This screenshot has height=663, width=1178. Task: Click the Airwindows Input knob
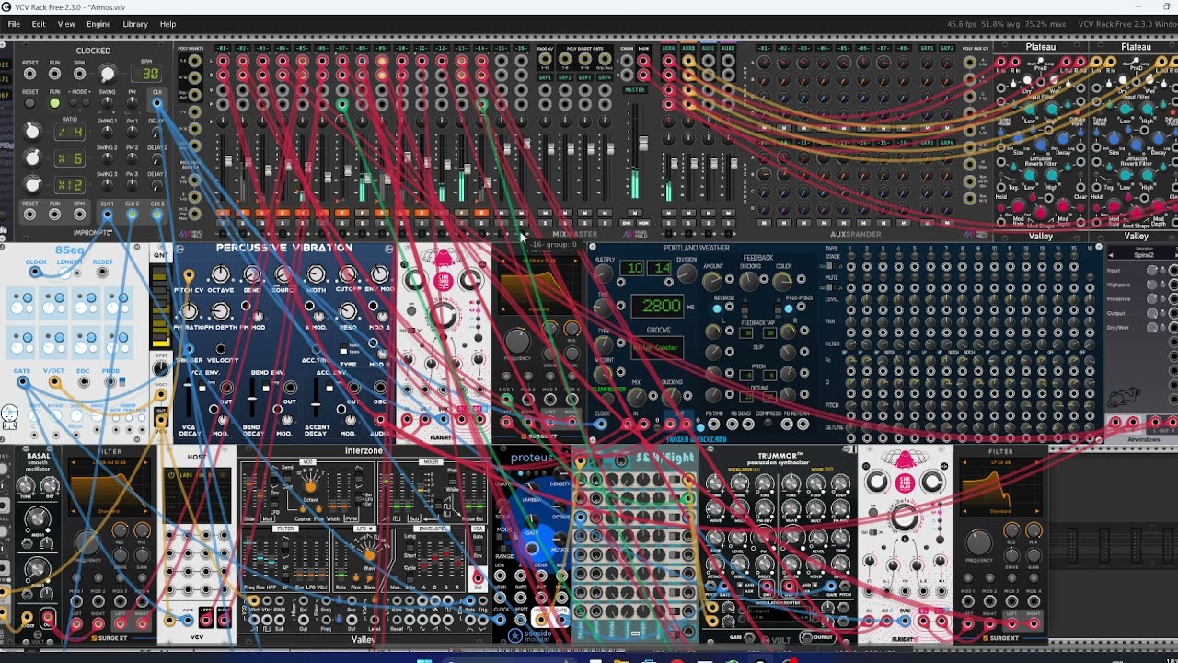tap(1152, 271)
